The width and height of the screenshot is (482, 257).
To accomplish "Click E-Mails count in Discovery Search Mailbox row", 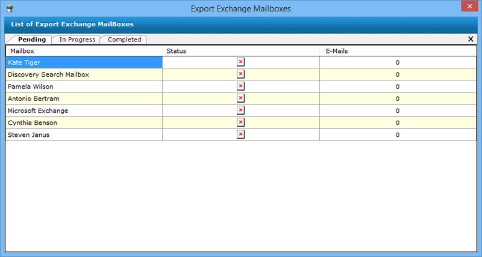I will tap(398, 74).
